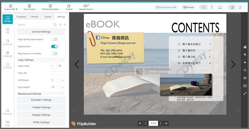249x129 pixels.
Task: Click the beach book thumbnail image
Action: [x=186, y=85]
